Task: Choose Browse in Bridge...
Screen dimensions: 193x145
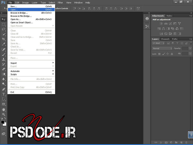Action: click(x=31, y=13)
